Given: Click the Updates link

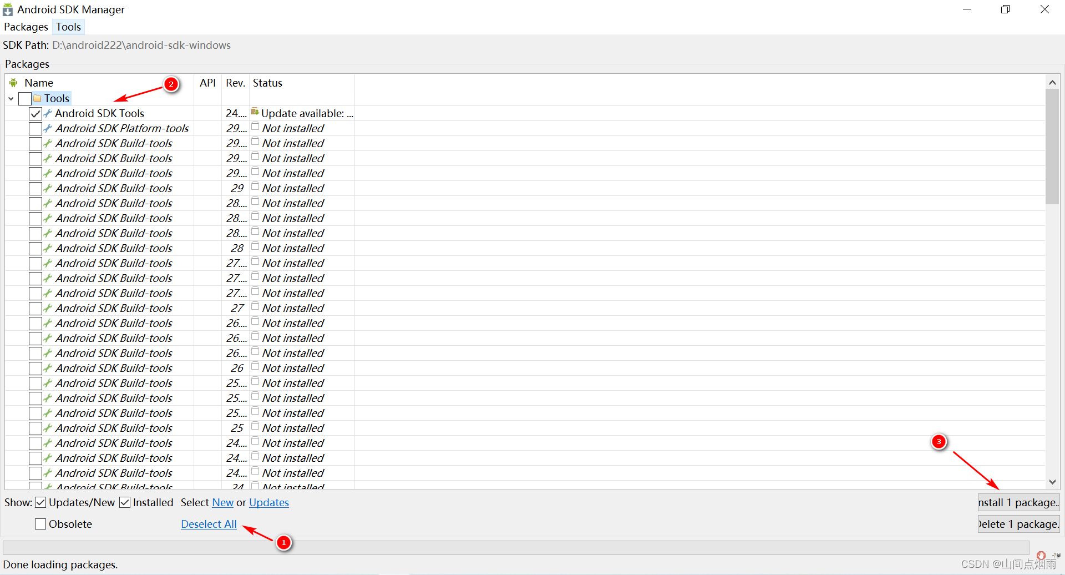Looking at the screenshot, I should [269, 502].
